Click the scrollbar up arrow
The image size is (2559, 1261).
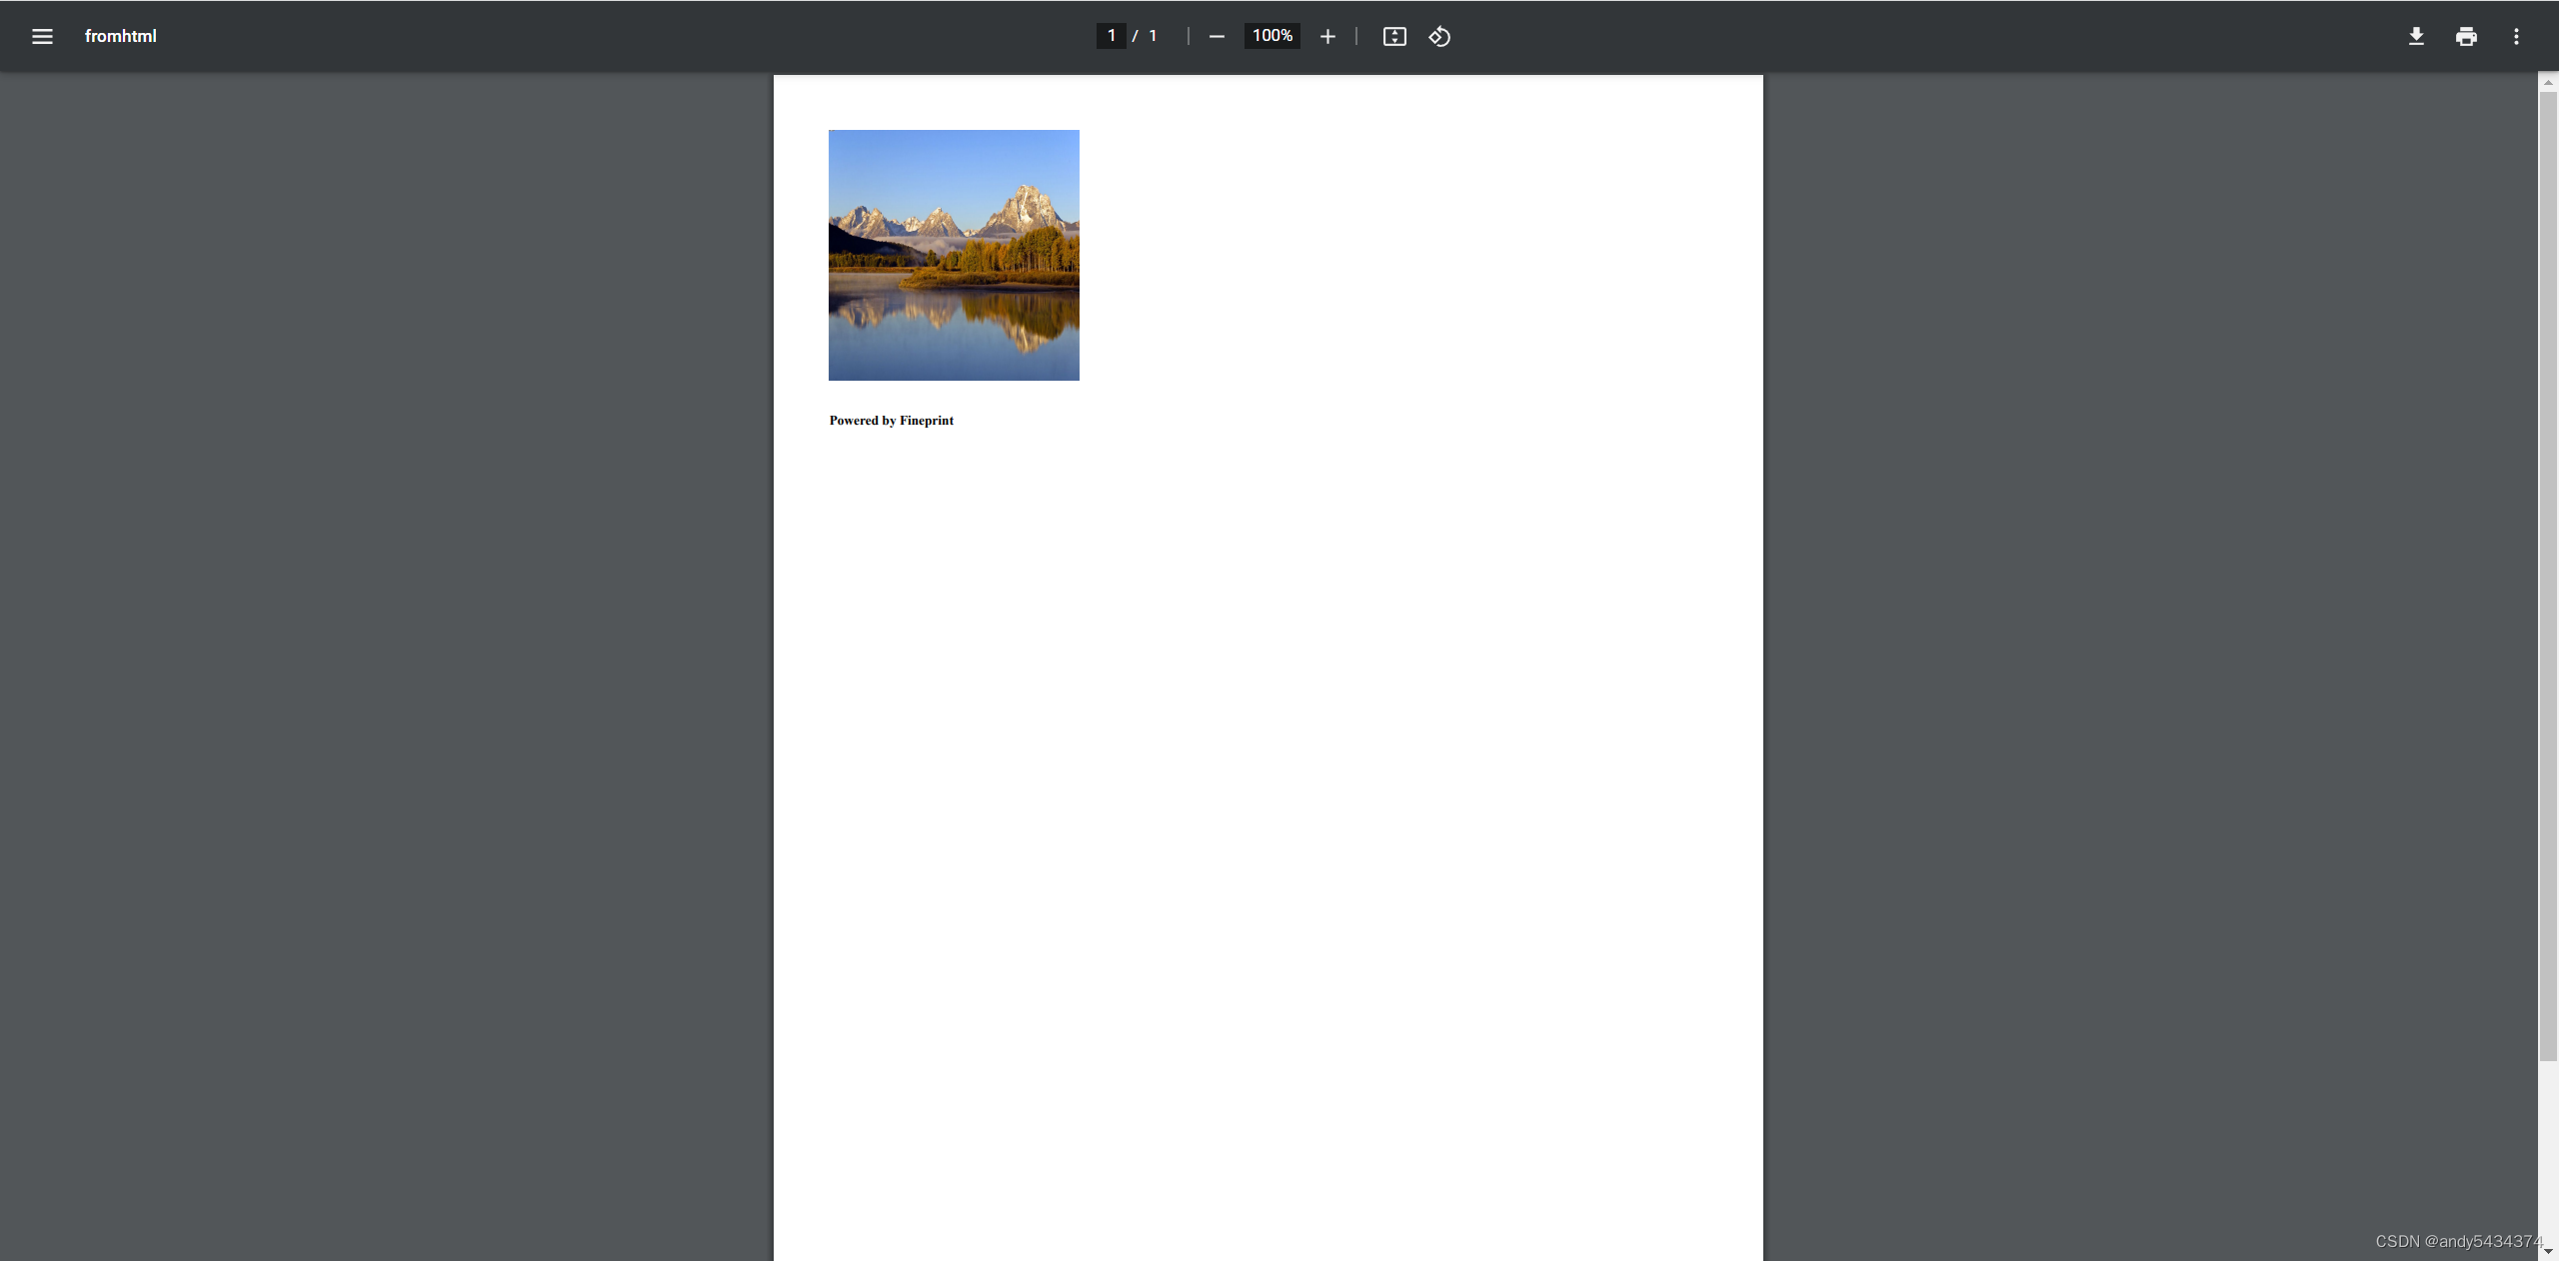coord(2548,82)
